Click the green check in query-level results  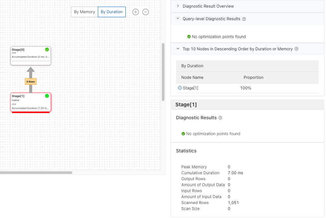point(189,37)
